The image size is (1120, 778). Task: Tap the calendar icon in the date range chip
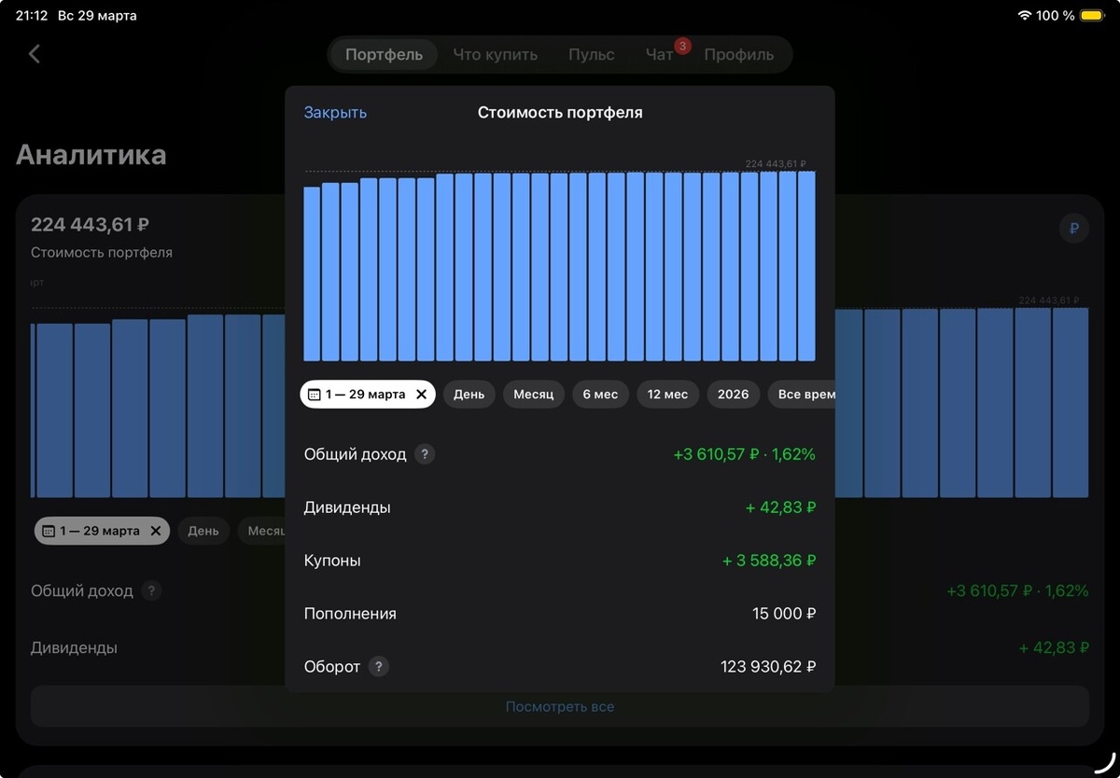pyautogui.click(x=315, y=394)
